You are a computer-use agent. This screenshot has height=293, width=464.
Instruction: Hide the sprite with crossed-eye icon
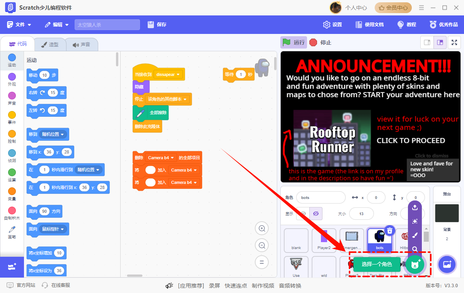[x=316, y=214]
